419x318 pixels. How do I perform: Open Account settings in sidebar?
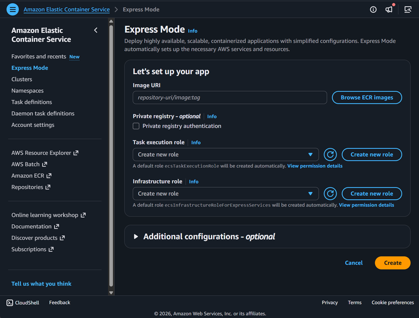33,125
